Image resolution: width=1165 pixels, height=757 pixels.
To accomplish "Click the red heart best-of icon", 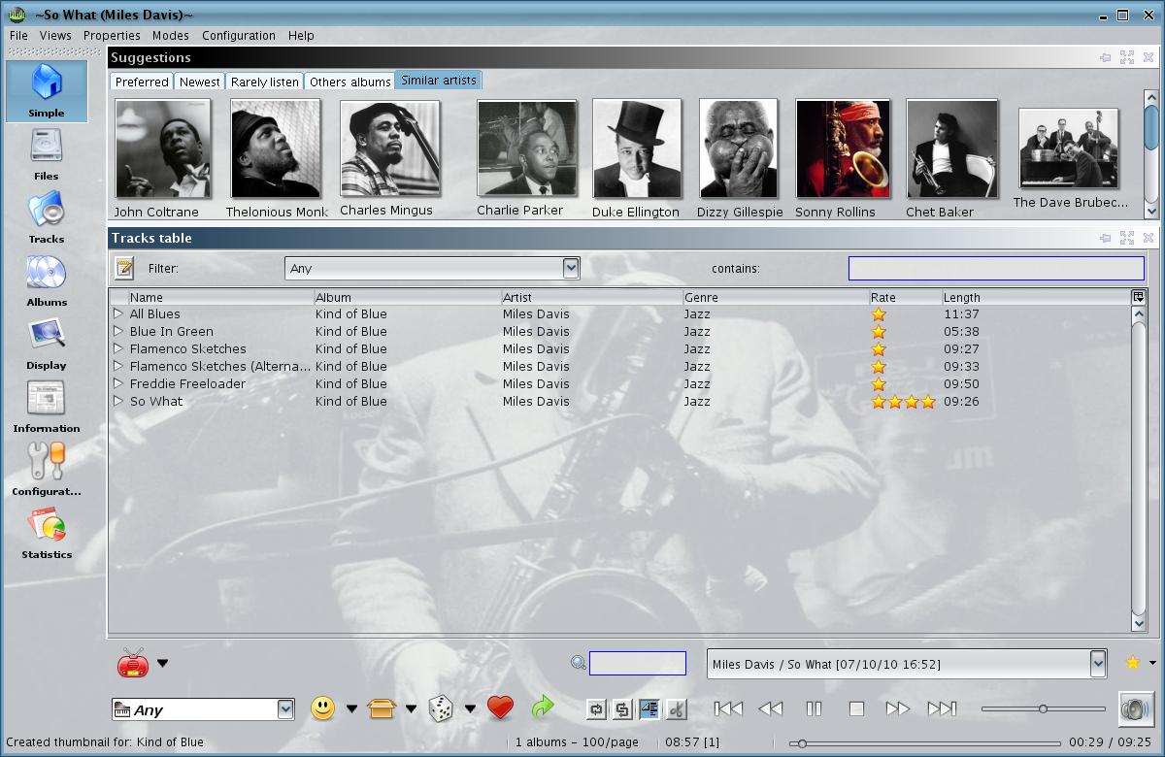I will point(500,708).
